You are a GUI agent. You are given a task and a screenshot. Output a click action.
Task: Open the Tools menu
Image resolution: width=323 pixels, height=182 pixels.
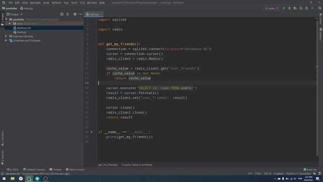pos(74,3)
